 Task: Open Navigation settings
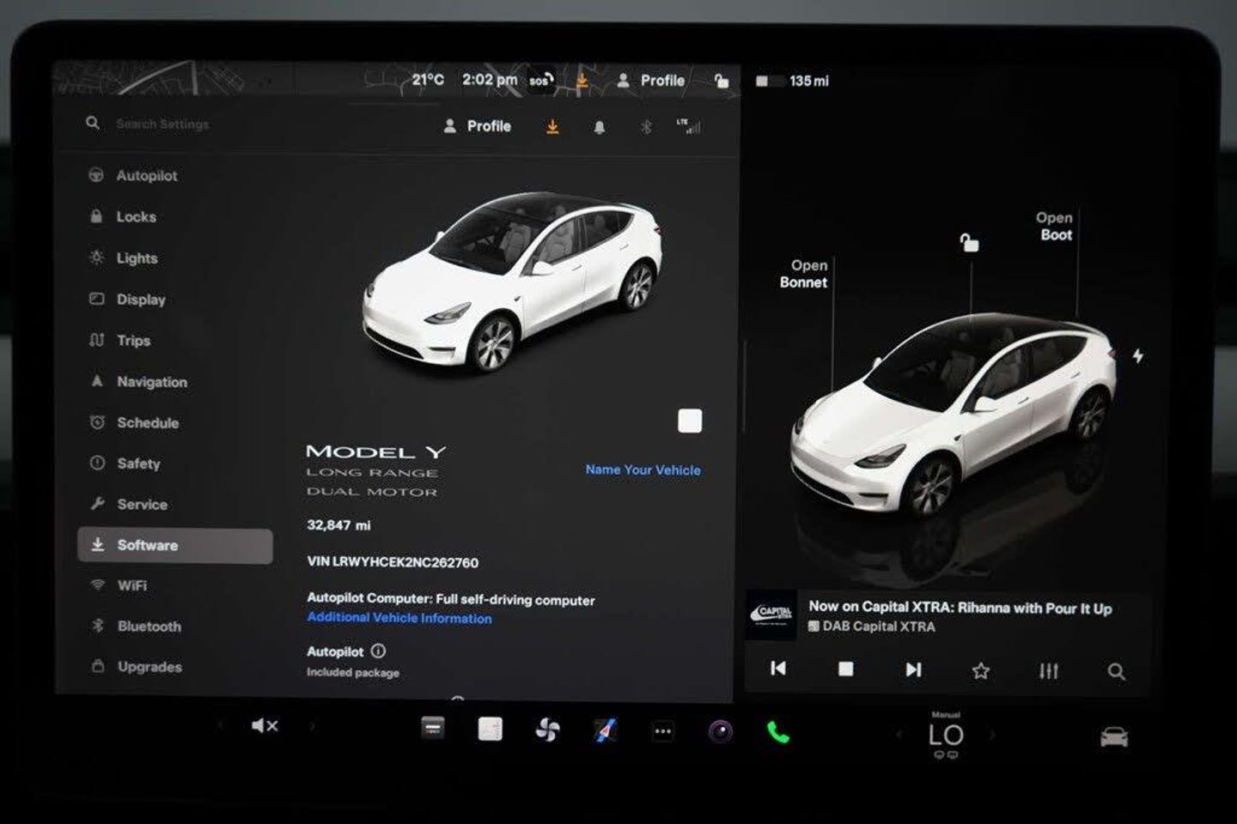tap(137, 381)
